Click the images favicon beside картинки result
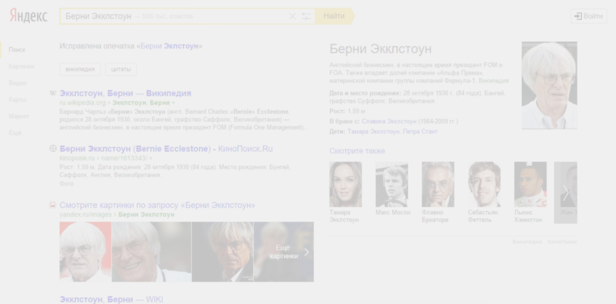 point(53,205)
